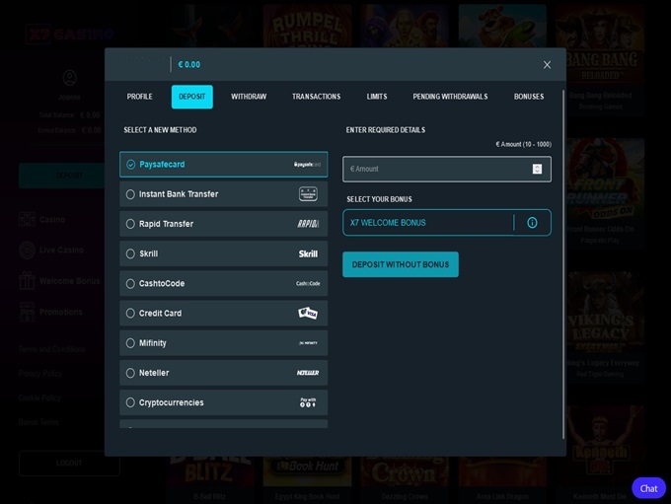Select the Mifinity payment radio button
This screenshot has height=504, width=671.
point(130,343)
